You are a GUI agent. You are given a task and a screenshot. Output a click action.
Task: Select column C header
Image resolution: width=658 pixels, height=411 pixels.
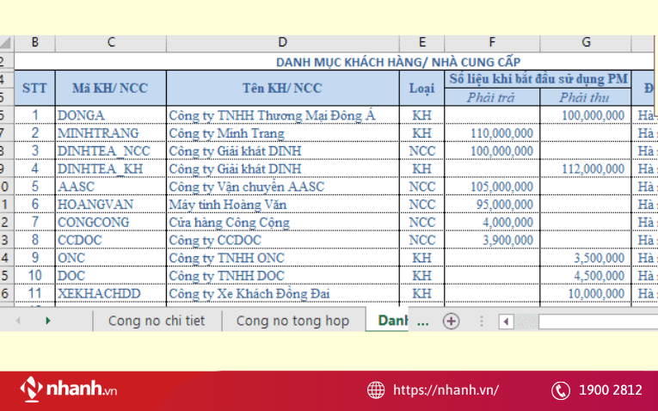point(111,42)
